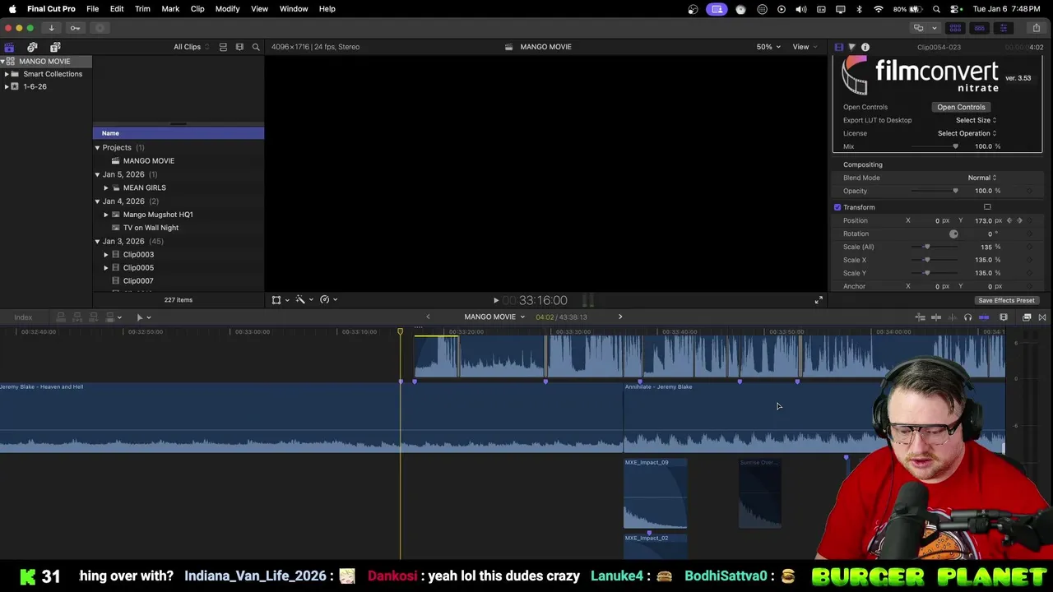This screenshot has height=592, width=1053.
Task: Open the Titles and Generators sidebar
Action: point(55,47)
